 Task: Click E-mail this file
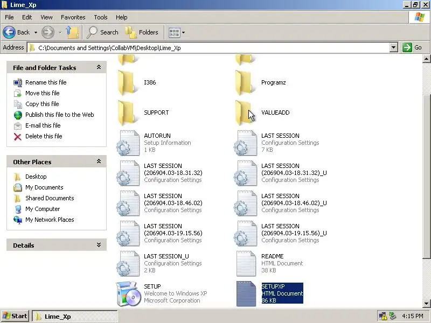tap(37, 125)
